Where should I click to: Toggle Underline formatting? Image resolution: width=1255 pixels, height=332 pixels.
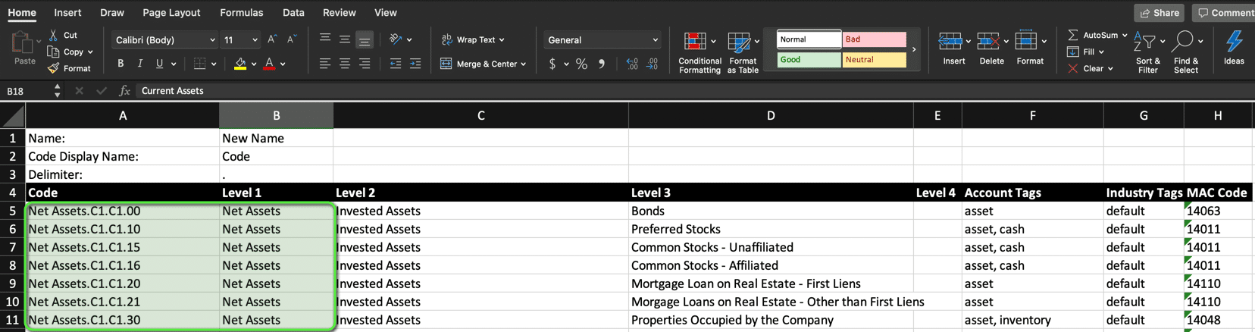159,64
